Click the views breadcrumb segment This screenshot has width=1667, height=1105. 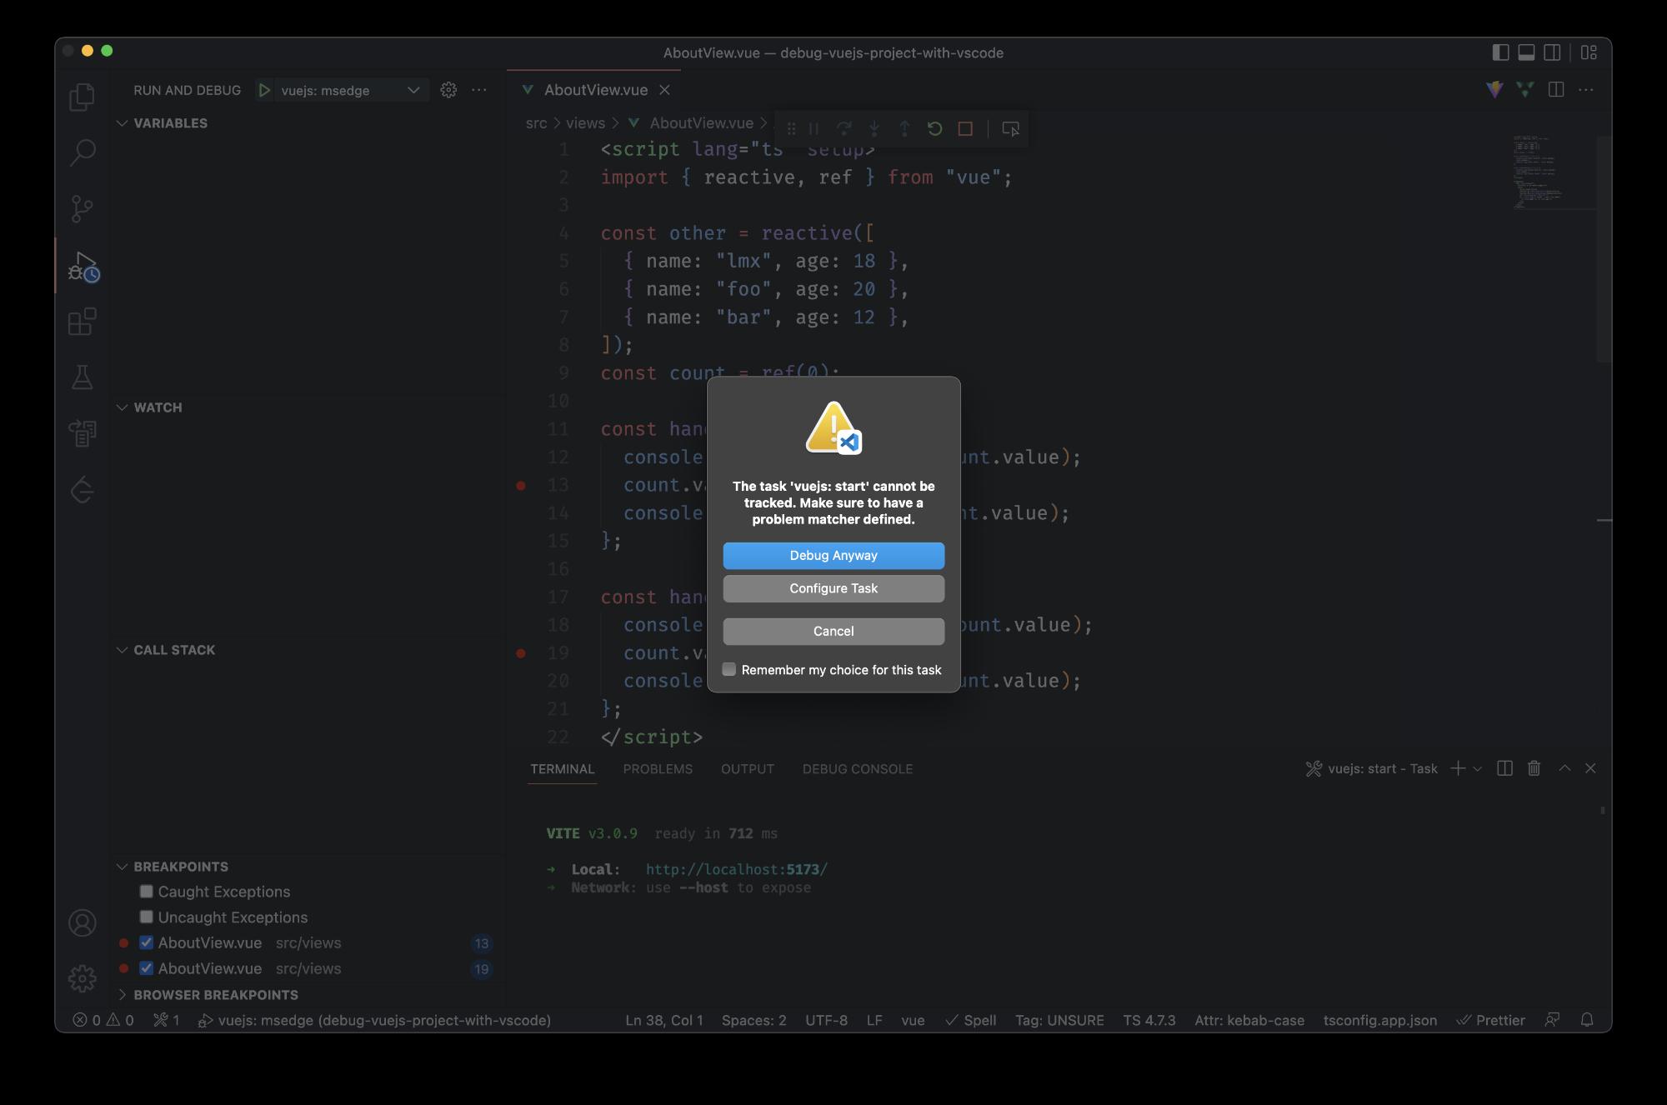[585, 123]
